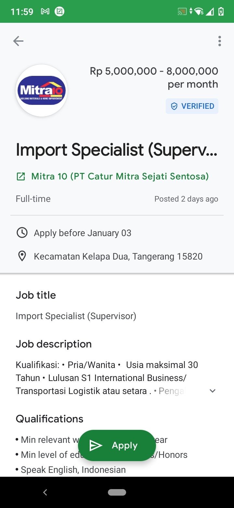Tap the cast icon in status bar

pyautogui.click(x=182, y=12)
